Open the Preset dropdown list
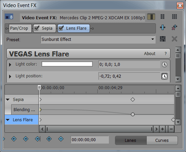Viewport: 186px width, 152px height. click(x=153, y=39)
